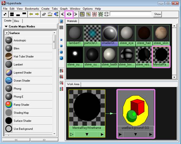The image size is (181, 144).
Task: Switch to the Bins tab
Action: coord(17,21)
